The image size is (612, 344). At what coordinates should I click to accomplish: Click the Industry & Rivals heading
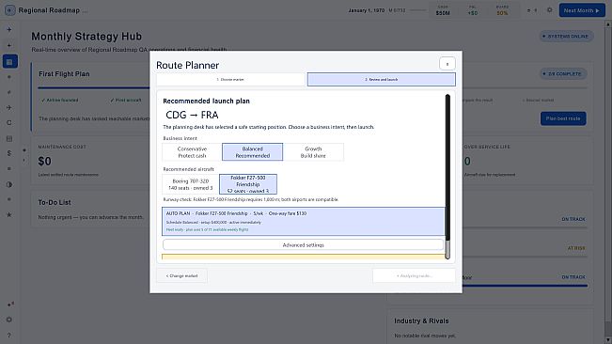click(x=421, y=321)
